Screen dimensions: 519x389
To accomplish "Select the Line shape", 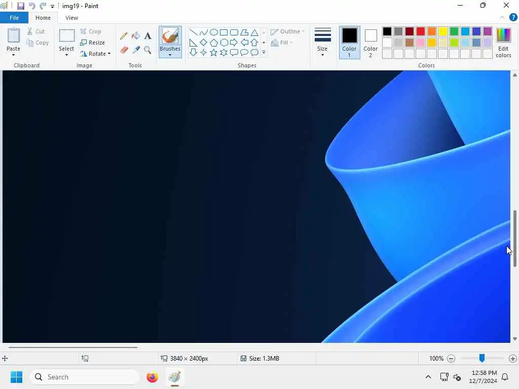I will tap(193, 32).
